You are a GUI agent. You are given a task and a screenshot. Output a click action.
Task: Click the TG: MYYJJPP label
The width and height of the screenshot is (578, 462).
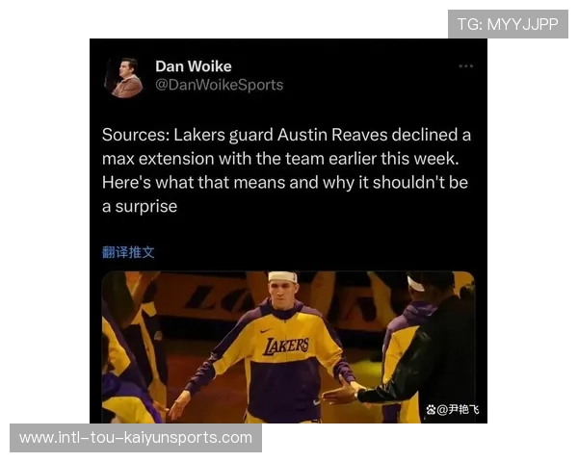pos(508,24)
